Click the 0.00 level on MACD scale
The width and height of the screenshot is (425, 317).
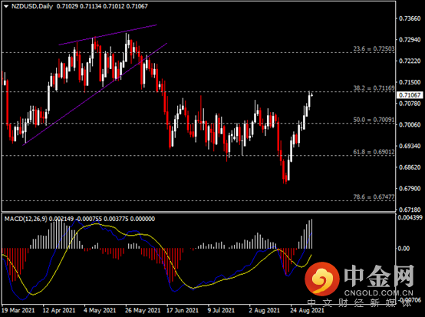pos(404,249)
